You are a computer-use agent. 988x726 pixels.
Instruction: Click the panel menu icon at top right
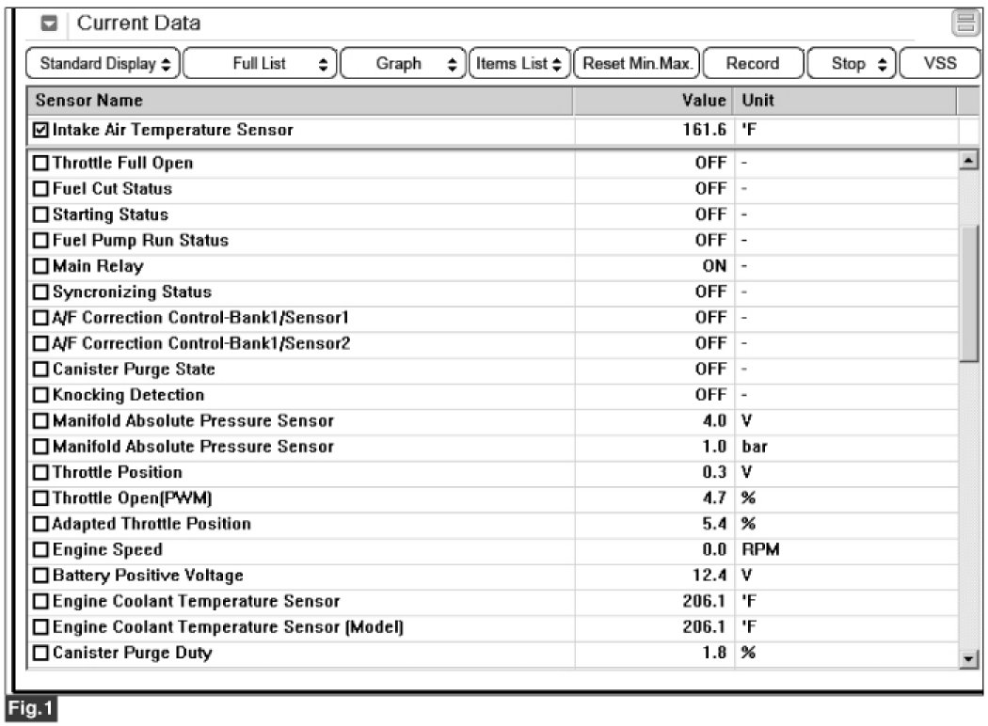[x=964, y=24]
